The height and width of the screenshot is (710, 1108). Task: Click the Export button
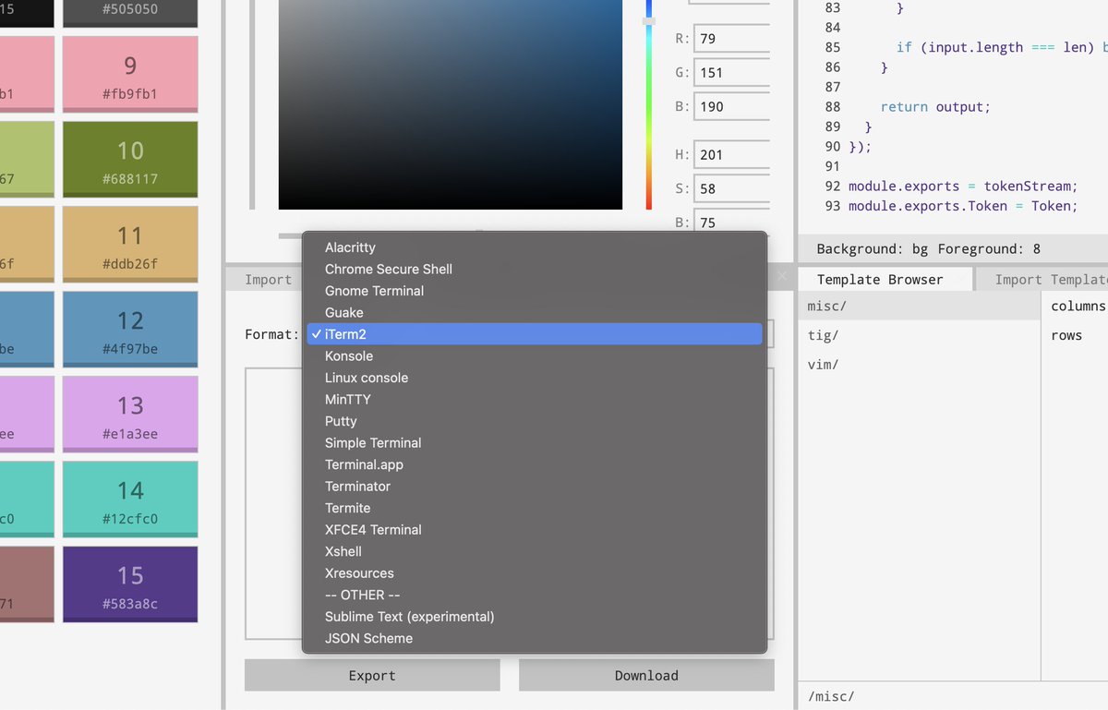(x=372, y=675)
